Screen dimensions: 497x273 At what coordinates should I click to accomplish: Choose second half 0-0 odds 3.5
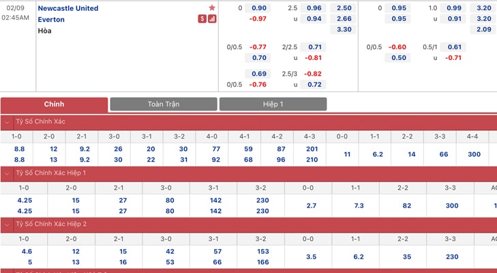pos(311,257)
